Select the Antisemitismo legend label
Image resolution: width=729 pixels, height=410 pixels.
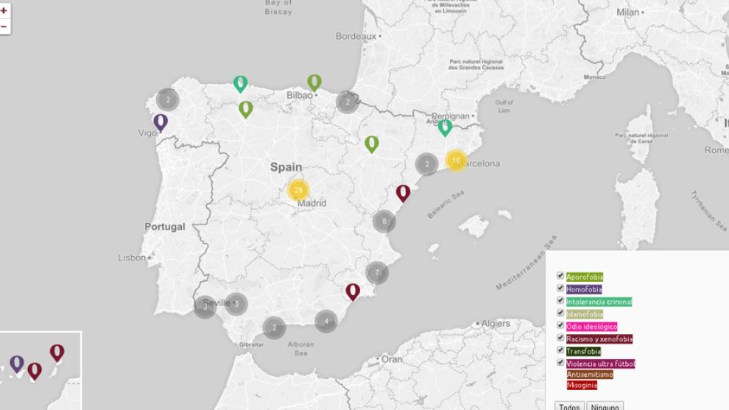pos(589,375)
